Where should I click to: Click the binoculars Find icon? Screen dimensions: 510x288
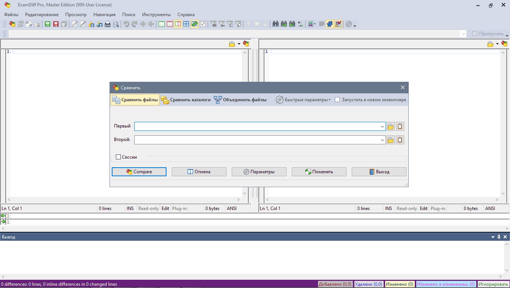point(276,24)
